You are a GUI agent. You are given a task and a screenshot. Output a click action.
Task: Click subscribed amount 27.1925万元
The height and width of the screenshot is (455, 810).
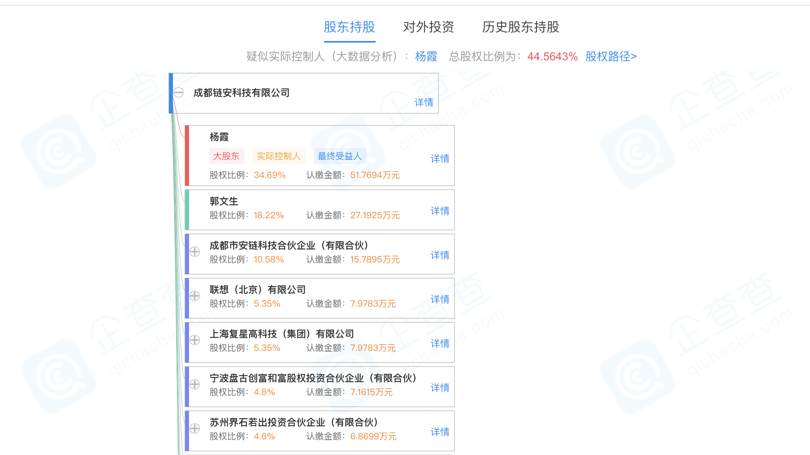[375, 215]
